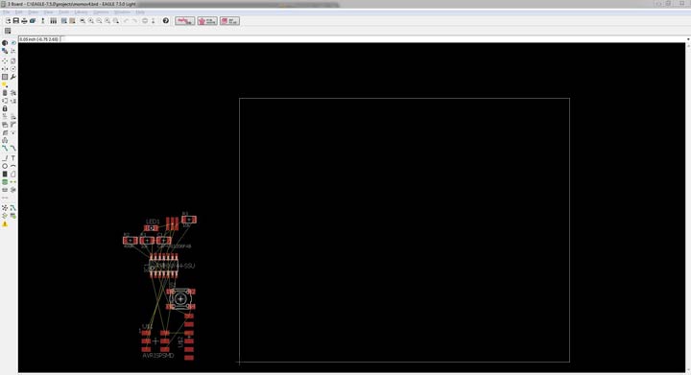Select the Arc tool
The height and width of the screenshot is (375, 691).
tap(13, 166)
